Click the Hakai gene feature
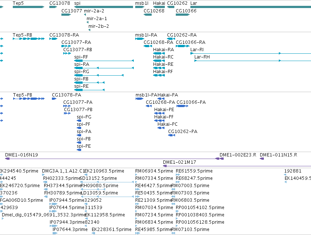This screenshot has height=235, width=311. (x=159, y=7)
